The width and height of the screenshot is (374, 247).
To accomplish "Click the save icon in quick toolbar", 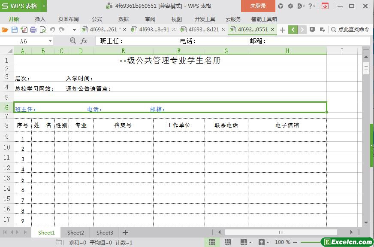I will (14, 30).
